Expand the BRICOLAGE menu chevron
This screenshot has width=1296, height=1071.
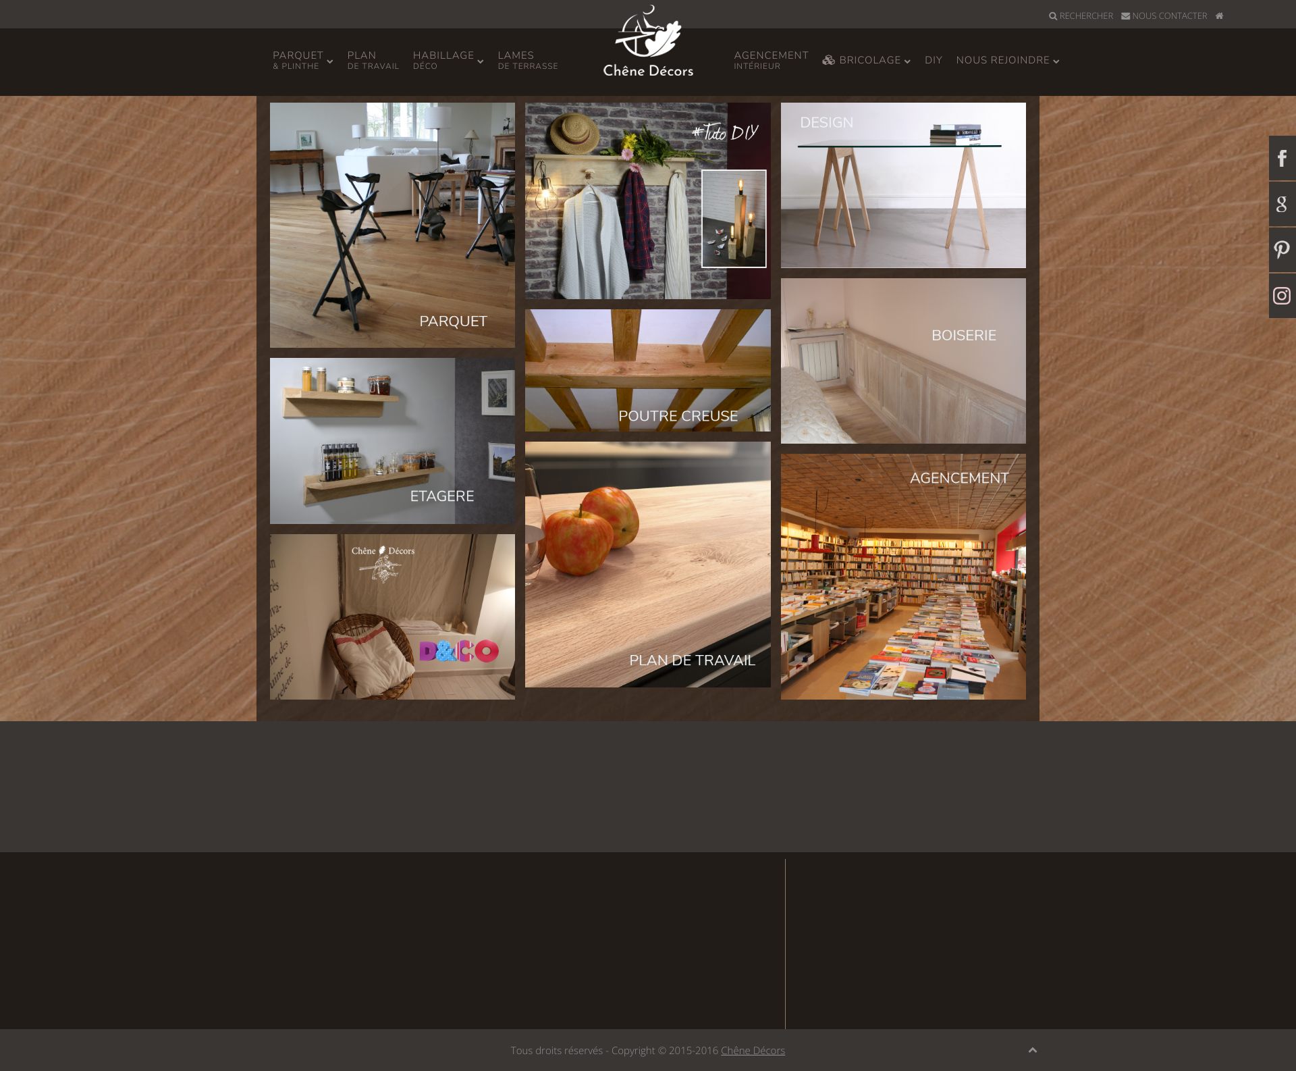907,61
